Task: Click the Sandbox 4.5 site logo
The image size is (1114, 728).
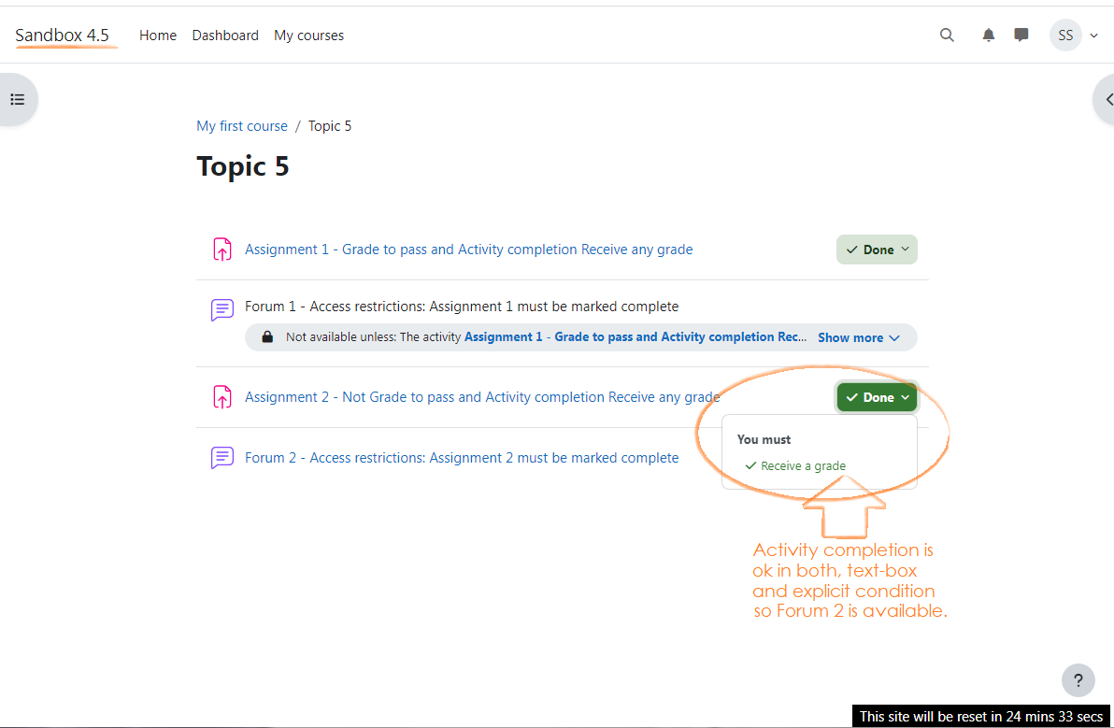Action: click(63, 36)
